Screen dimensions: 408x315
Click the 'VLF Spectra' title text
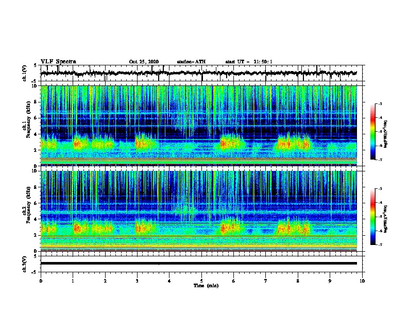coord(58,61)
